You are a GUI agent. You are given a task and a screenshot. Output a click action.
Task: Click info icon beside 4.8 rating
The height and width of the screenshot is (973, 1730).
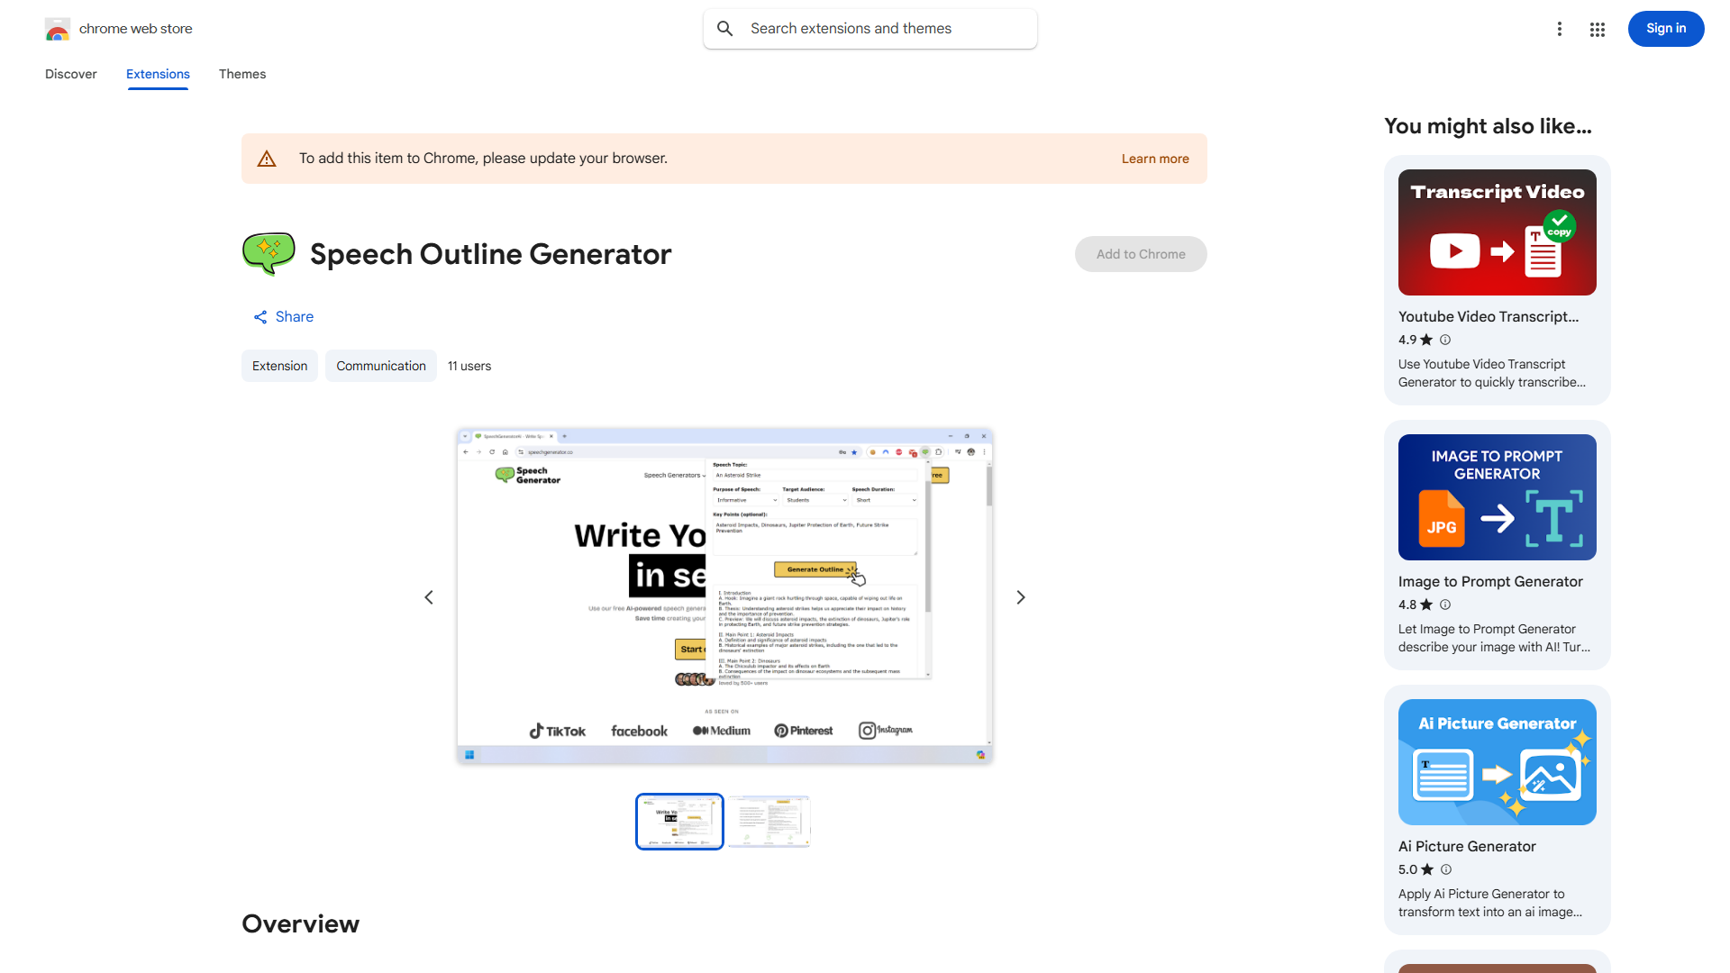point(1445,605)
